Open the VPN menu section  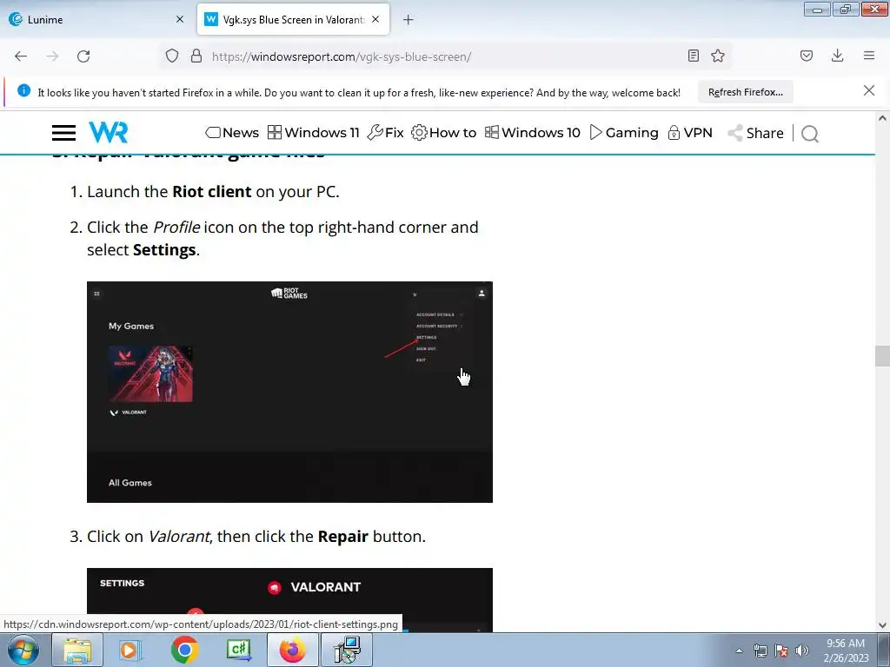click(690, 133)
